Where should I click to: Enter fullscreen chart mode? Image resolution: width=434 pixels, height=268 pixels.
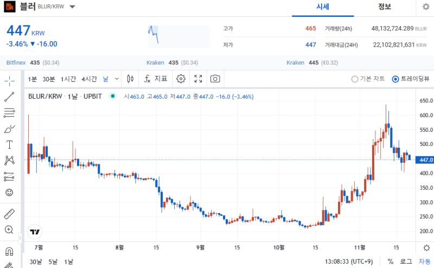pos(198,79)
